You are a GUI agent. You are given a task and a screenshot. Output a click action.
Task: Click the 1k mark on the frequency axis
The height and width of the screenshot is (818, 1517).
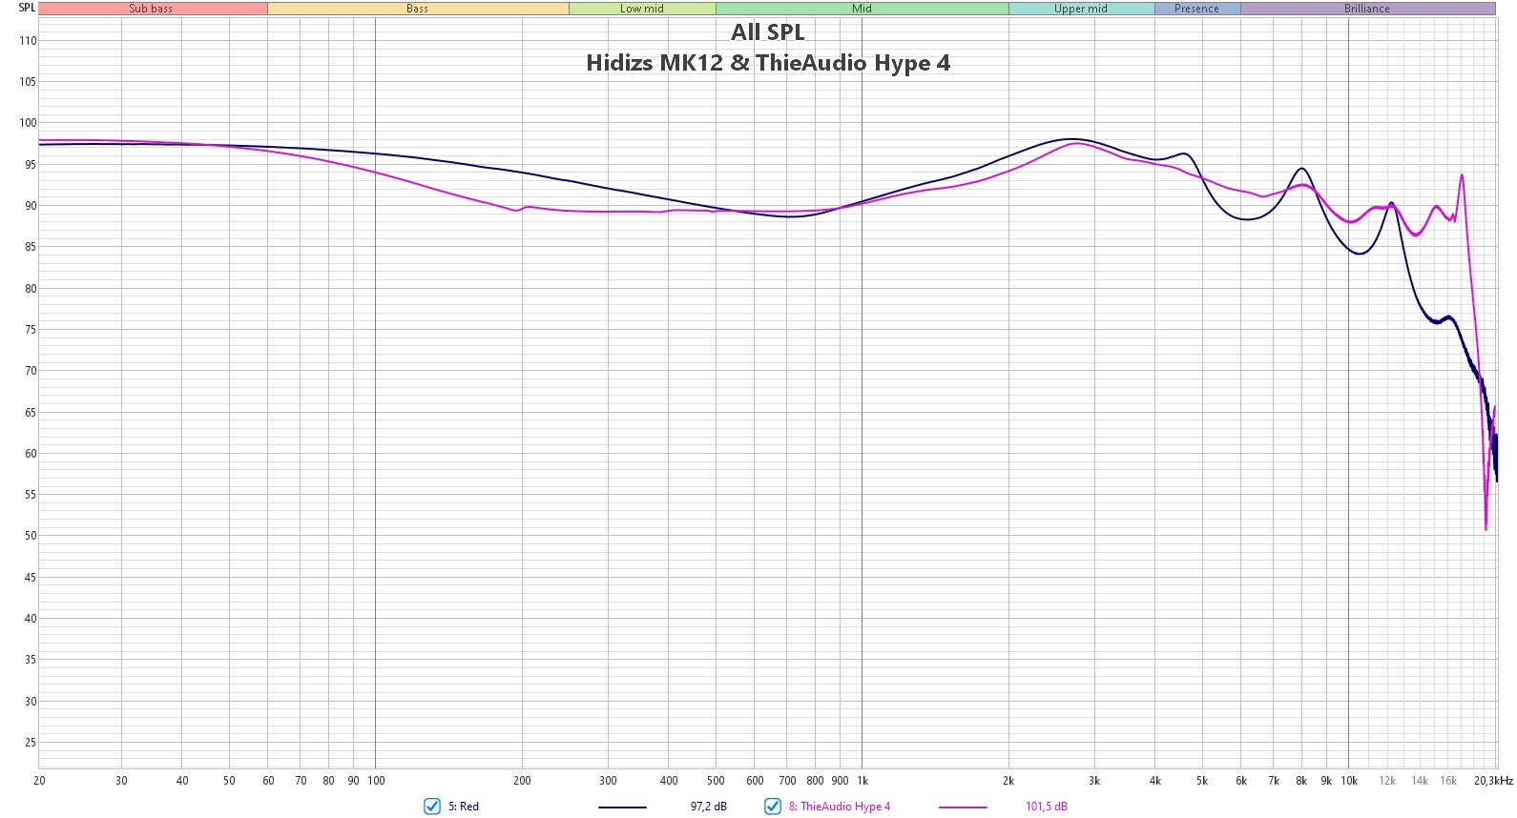tap(862, 781)
